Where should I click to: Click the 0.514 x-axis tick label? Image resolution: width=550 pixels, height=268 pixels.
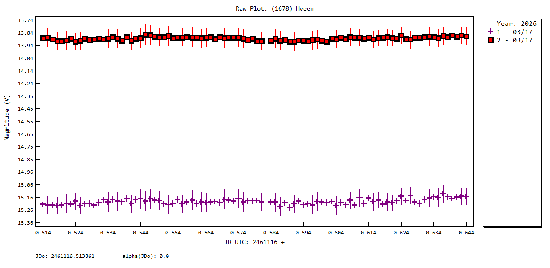(43, 233)
